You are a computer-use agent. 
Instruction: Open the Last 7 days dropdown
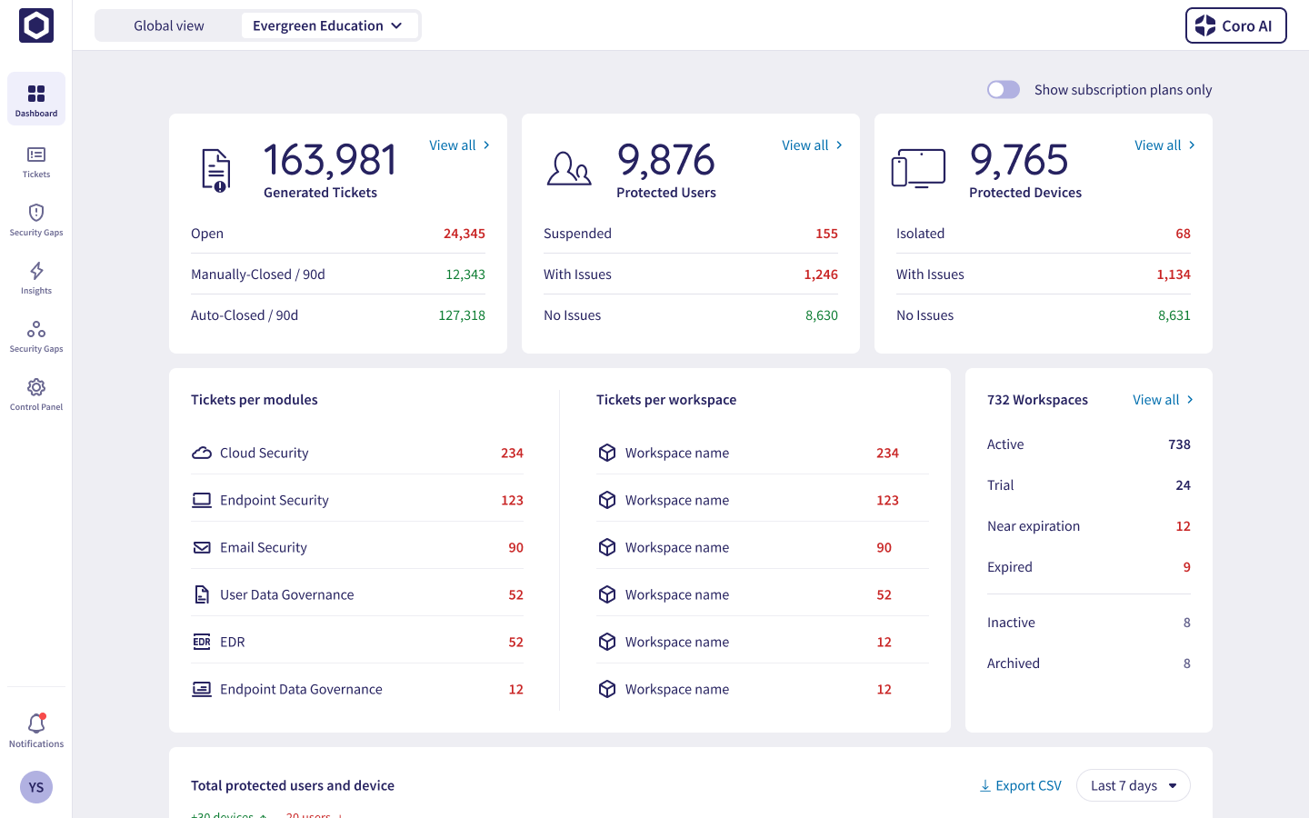coord(1133,785)
